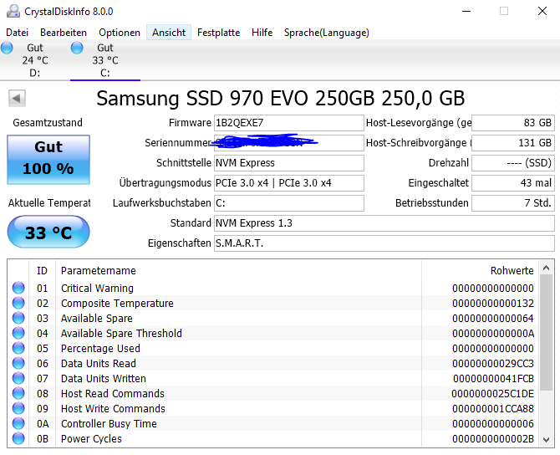The height and width of the screenshot is (455, 560).
Task: Click raw value 00000000029CC3
Action: click(x=493, y=363)
